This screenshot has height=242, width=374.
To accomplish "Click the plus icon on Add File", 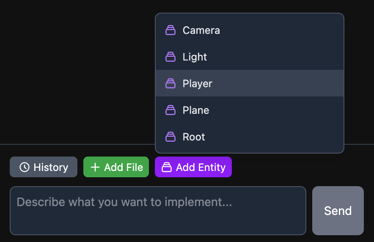I will coord(95,167).
